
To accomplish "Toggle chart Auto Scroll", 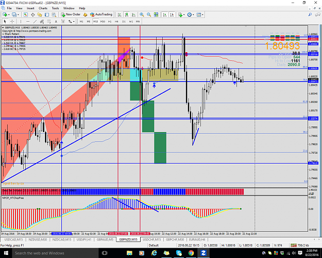I will [165, 14].
